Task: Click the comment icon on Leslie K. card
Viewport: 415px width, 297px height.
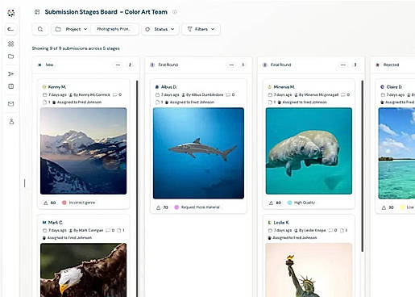Action: [330, 230]
